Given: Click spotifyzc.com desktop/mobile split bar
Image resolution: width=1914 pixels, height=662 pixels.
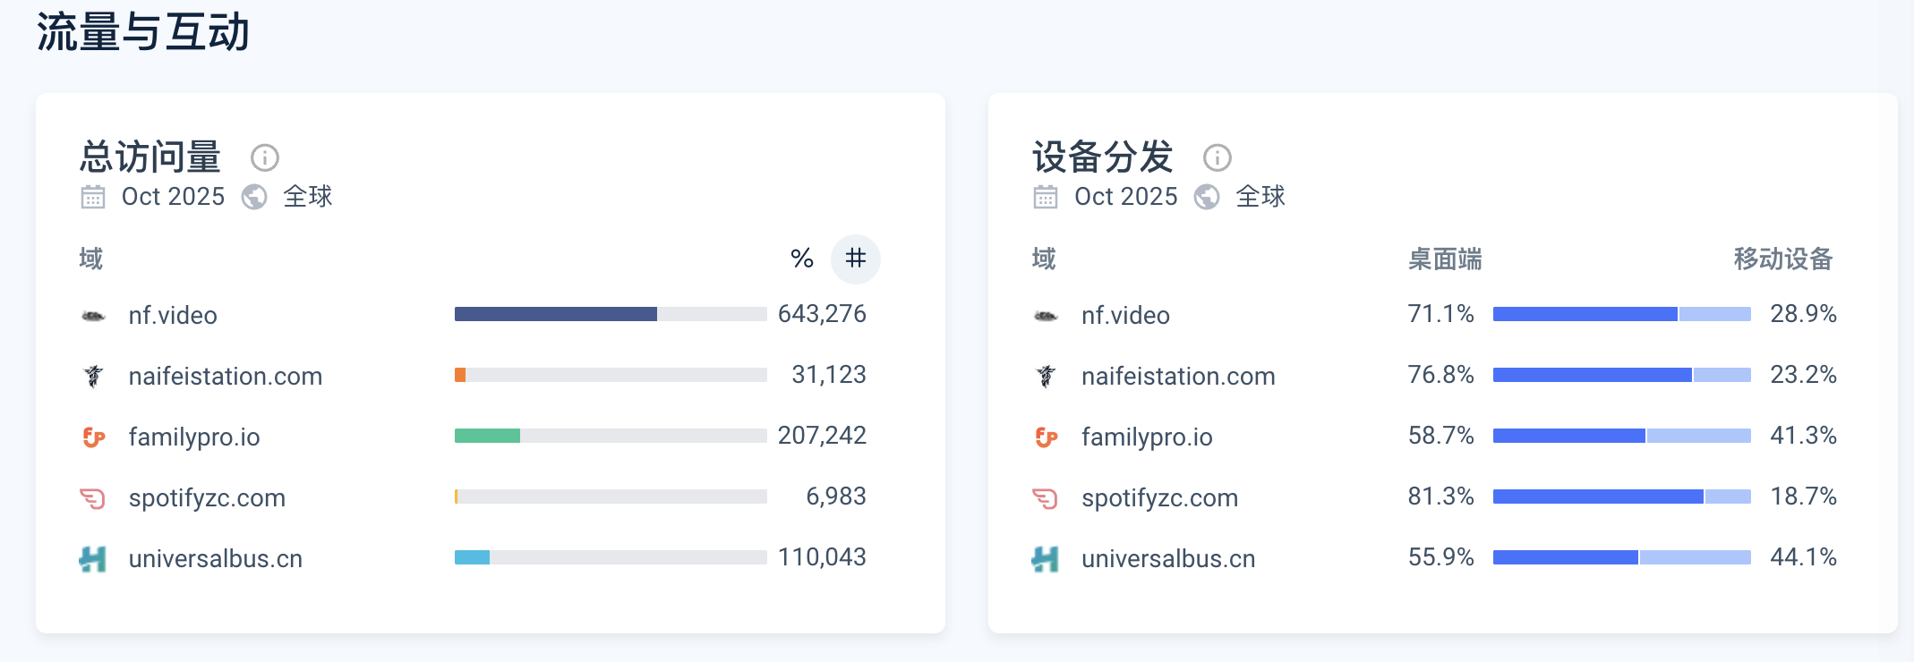Looking at the screenshot, I should click(x=1622, y=496).
